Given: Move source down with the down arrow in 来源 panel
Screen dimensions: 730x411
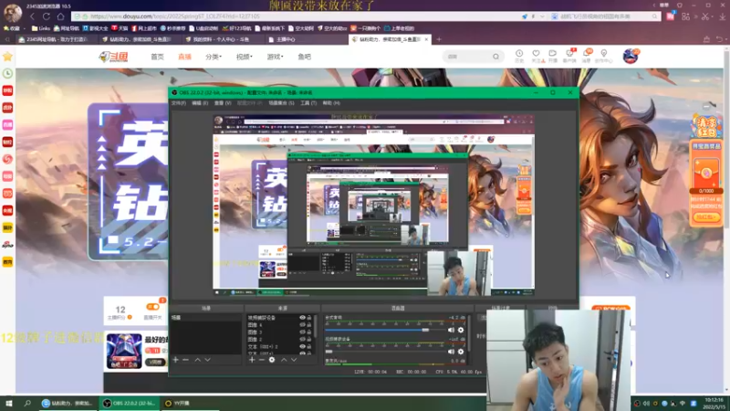Looking at the screenshot, I should pos(294,360).
